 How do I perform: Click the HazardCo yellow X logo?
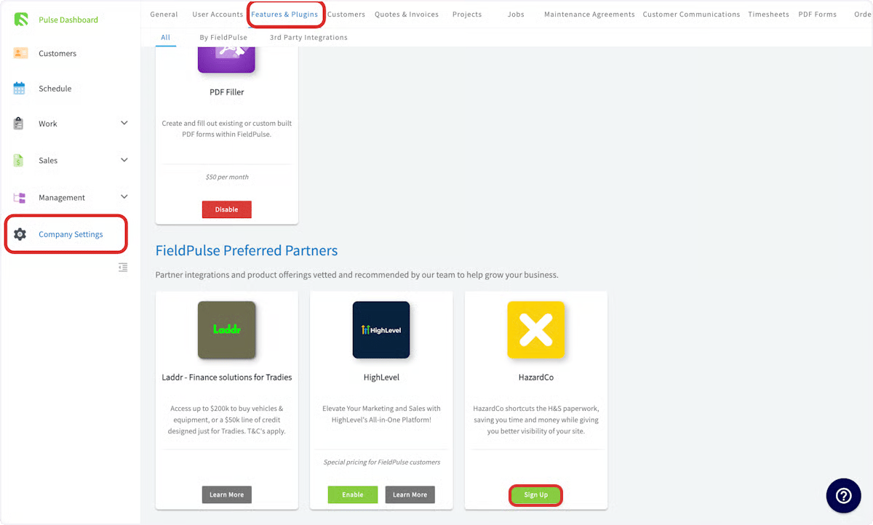click(x=536, y=329)
